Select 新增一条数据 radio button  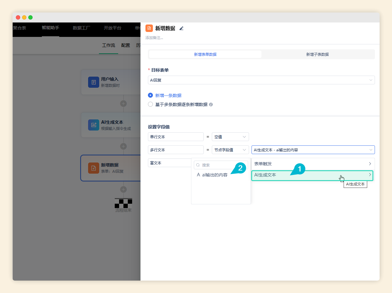click(x=150, y=95)
